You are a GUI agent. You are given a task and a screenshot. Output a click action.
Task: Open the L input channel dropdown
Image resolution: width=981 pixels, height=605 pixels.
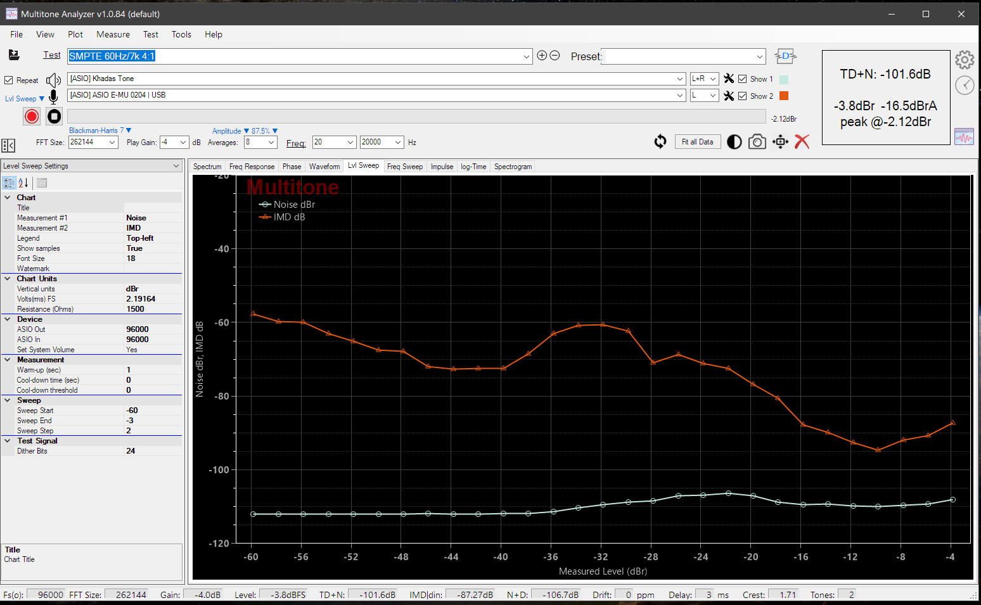point(713,96)
